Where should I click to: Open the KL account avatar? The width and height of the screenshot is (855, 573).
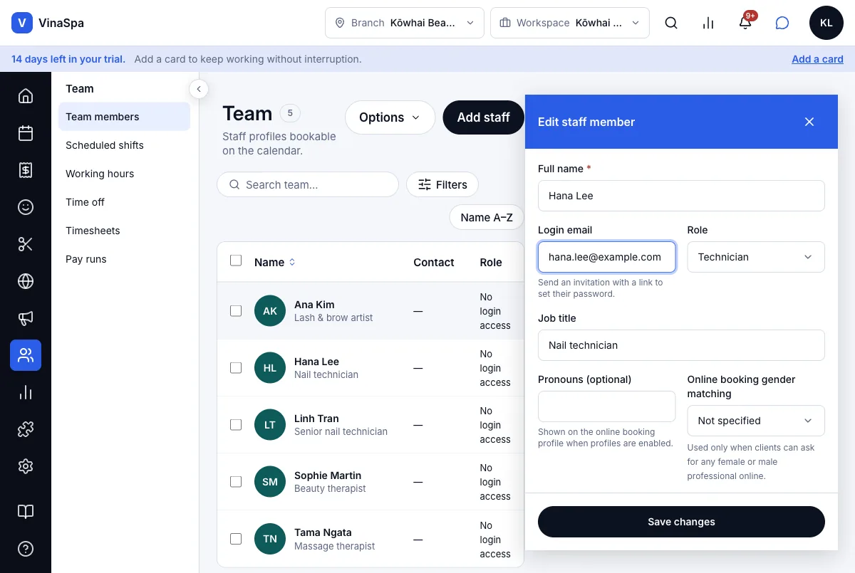click(826, 23)
